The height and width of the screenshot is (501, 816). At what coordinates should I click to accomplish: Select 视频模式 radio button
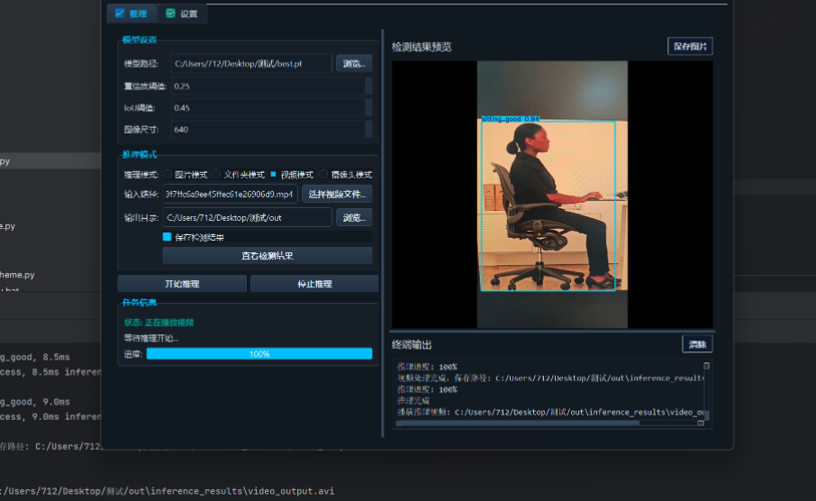(x=273, y=174)
